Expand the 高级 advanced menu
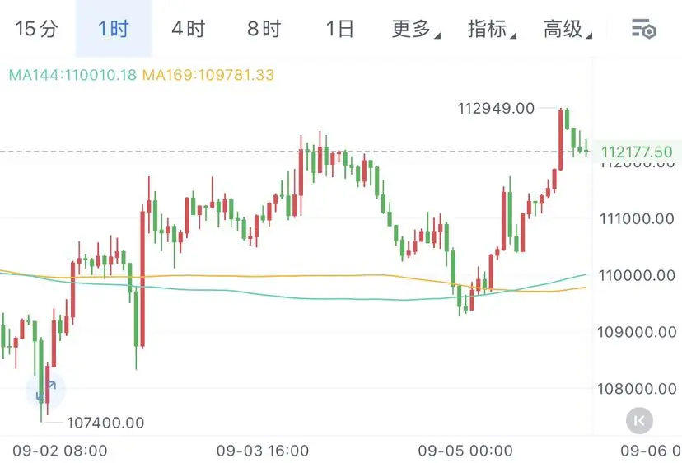Image resolution: width=682 pixels, height=463 pixels. coord(568,29)
